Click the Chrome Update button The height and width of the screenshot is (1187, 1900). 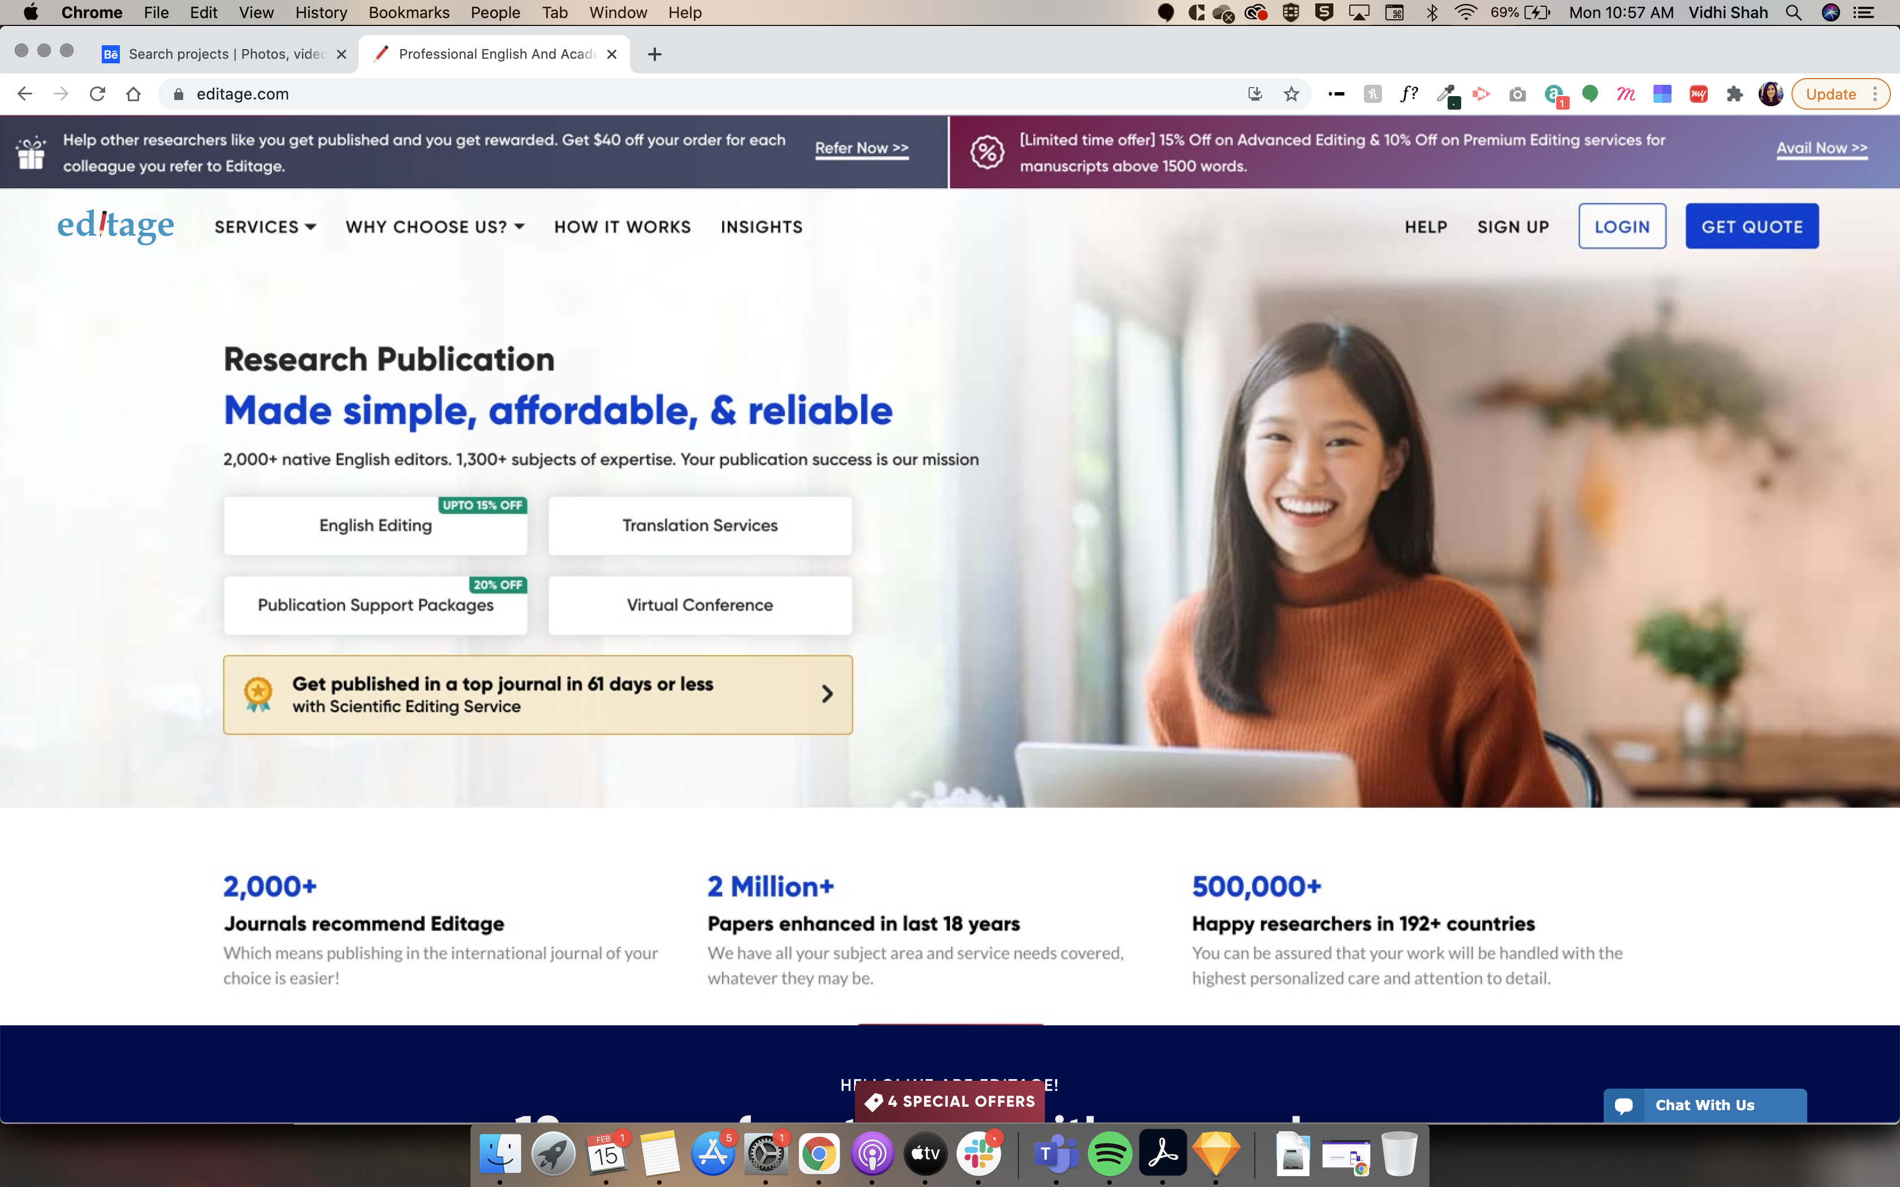pos(1832,94)
